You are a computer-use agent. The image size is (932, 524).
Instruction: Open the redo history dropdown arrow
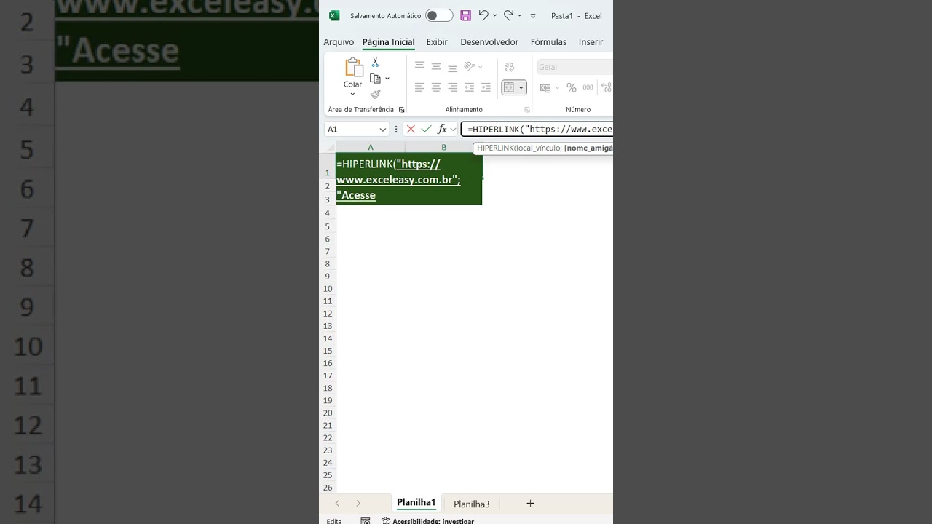519,15
